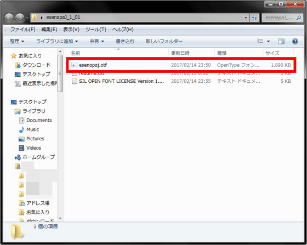
Task: Select the ライブラリ tree item
Action: pos(34,111)
